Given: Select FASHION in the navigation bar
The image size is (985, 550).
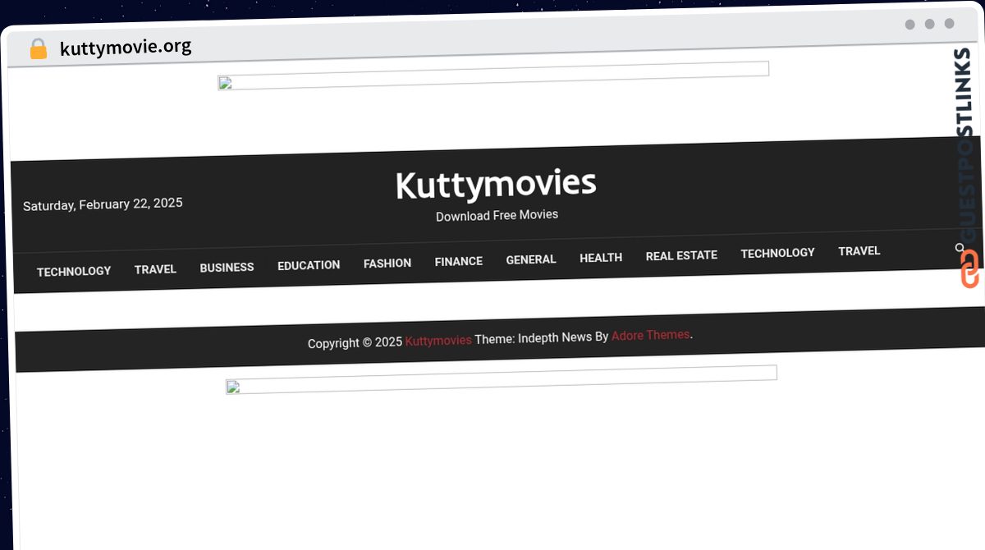Looking at the screenshot, I should click(x=387, y=264).
